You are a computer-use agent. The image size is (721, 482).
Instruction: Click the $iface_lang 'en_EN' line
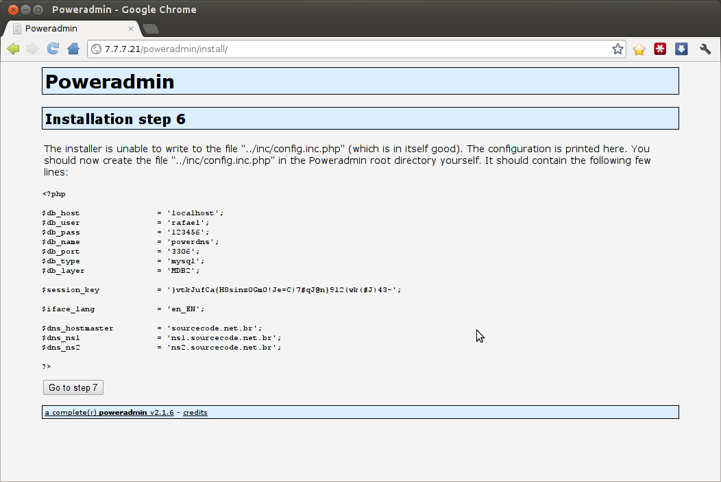pyautogui.click(x=123, y=309)
